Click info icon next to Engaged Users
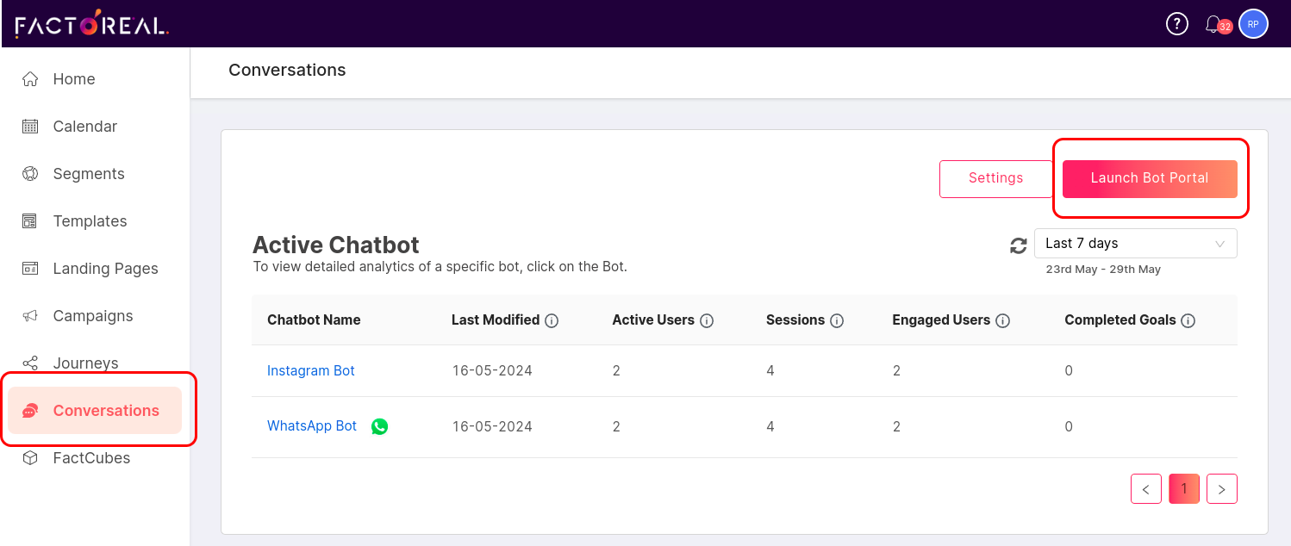Image resolution: width=1291 pixels, height=546 pixels. pyautogui.click(x=1002, y=320)
